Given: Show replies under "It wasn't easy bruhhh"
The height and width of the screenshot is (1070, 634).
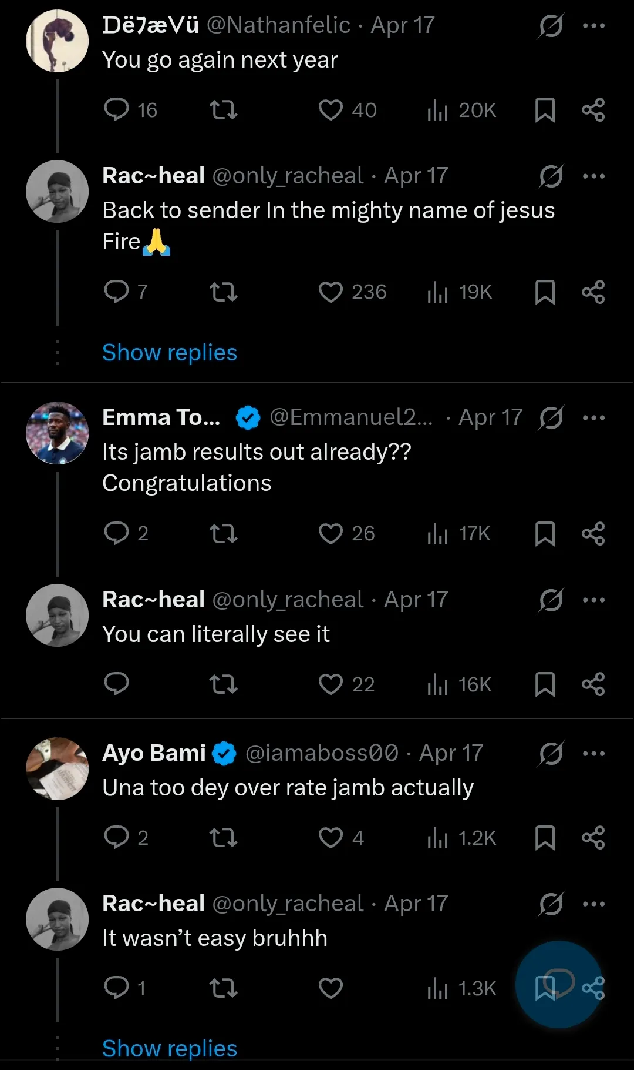Looking at the screenshot, I should pos(170,1048).
